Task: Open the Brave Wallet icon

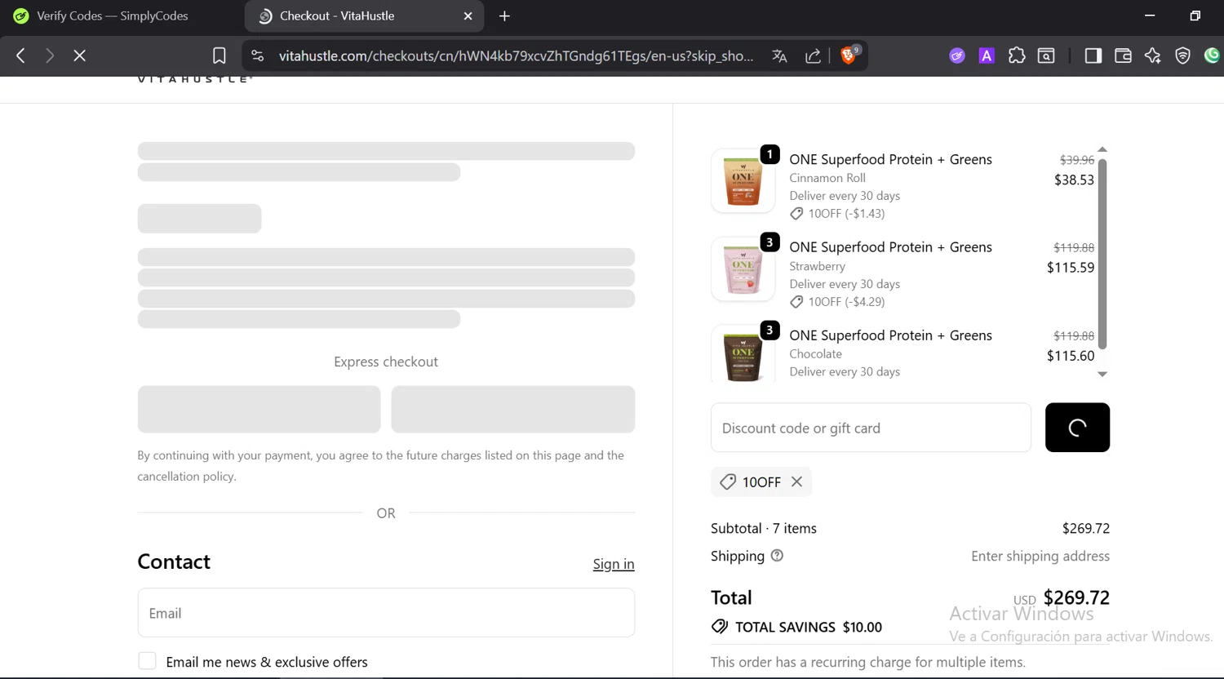Action: (1123, 55)
